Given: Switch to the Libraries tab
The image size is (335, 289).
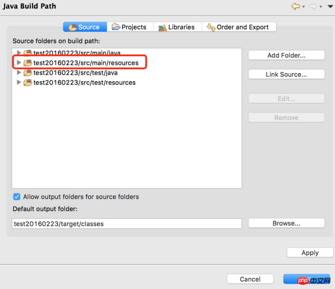Looking at the screenshot, I should coord(177,27).
